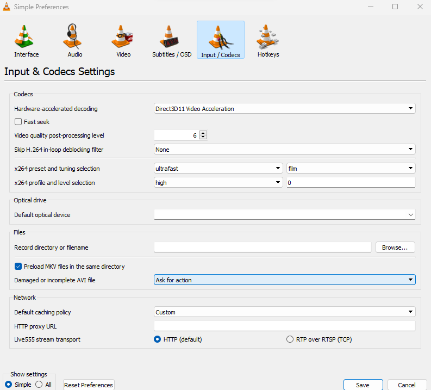Click the HTTP proxy URL field
431x390 pixels.
pos(284,326)
